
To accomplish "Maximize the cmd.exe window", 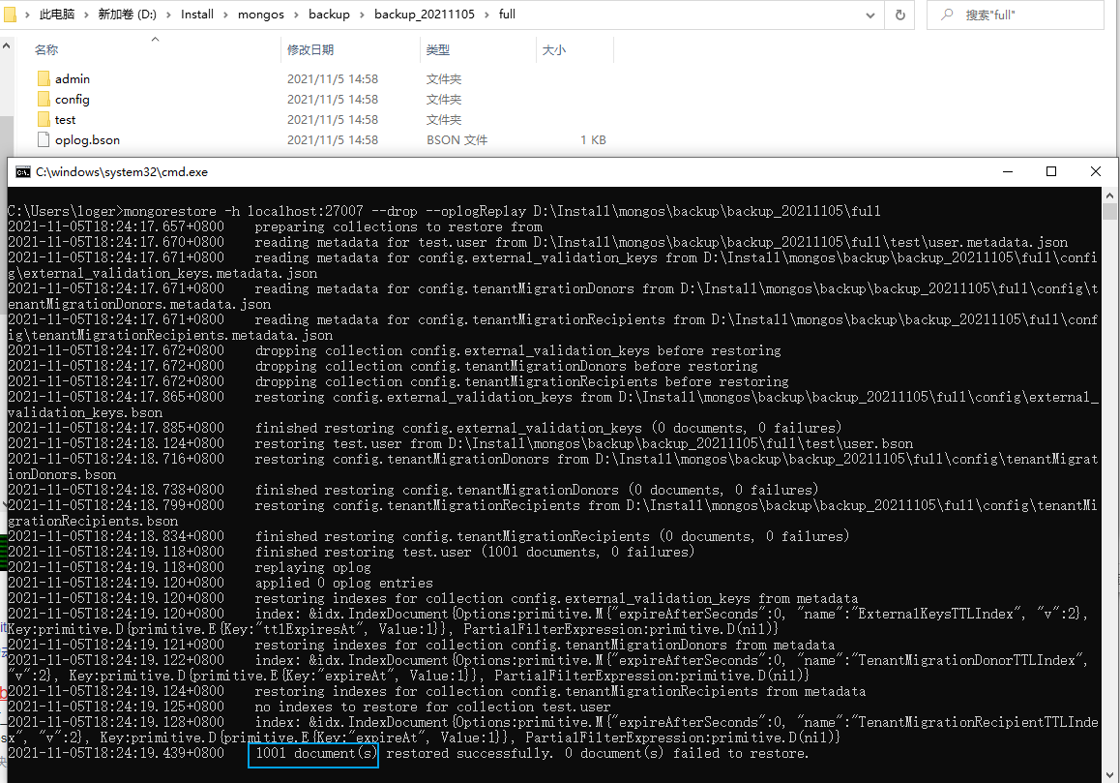I will point(1051,171).
